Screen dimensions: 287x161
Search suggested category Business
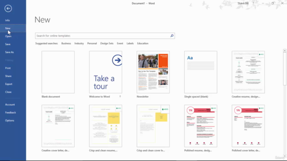tap(66, 43)
